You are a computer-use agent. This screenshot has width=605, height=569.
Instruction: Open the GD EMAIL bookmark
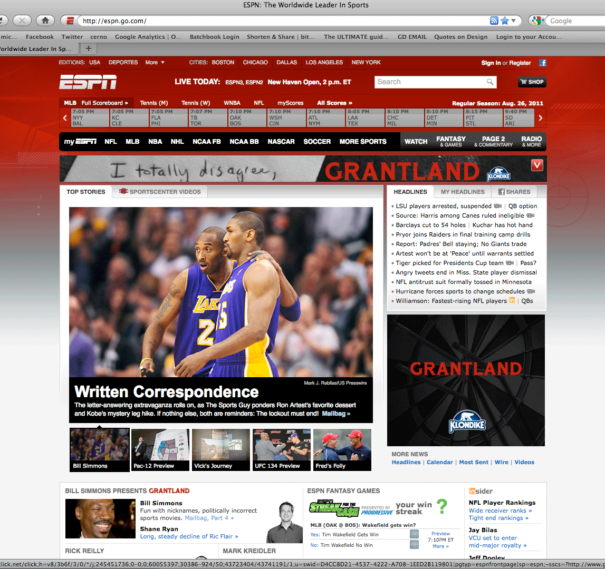(x=412, y=37)
